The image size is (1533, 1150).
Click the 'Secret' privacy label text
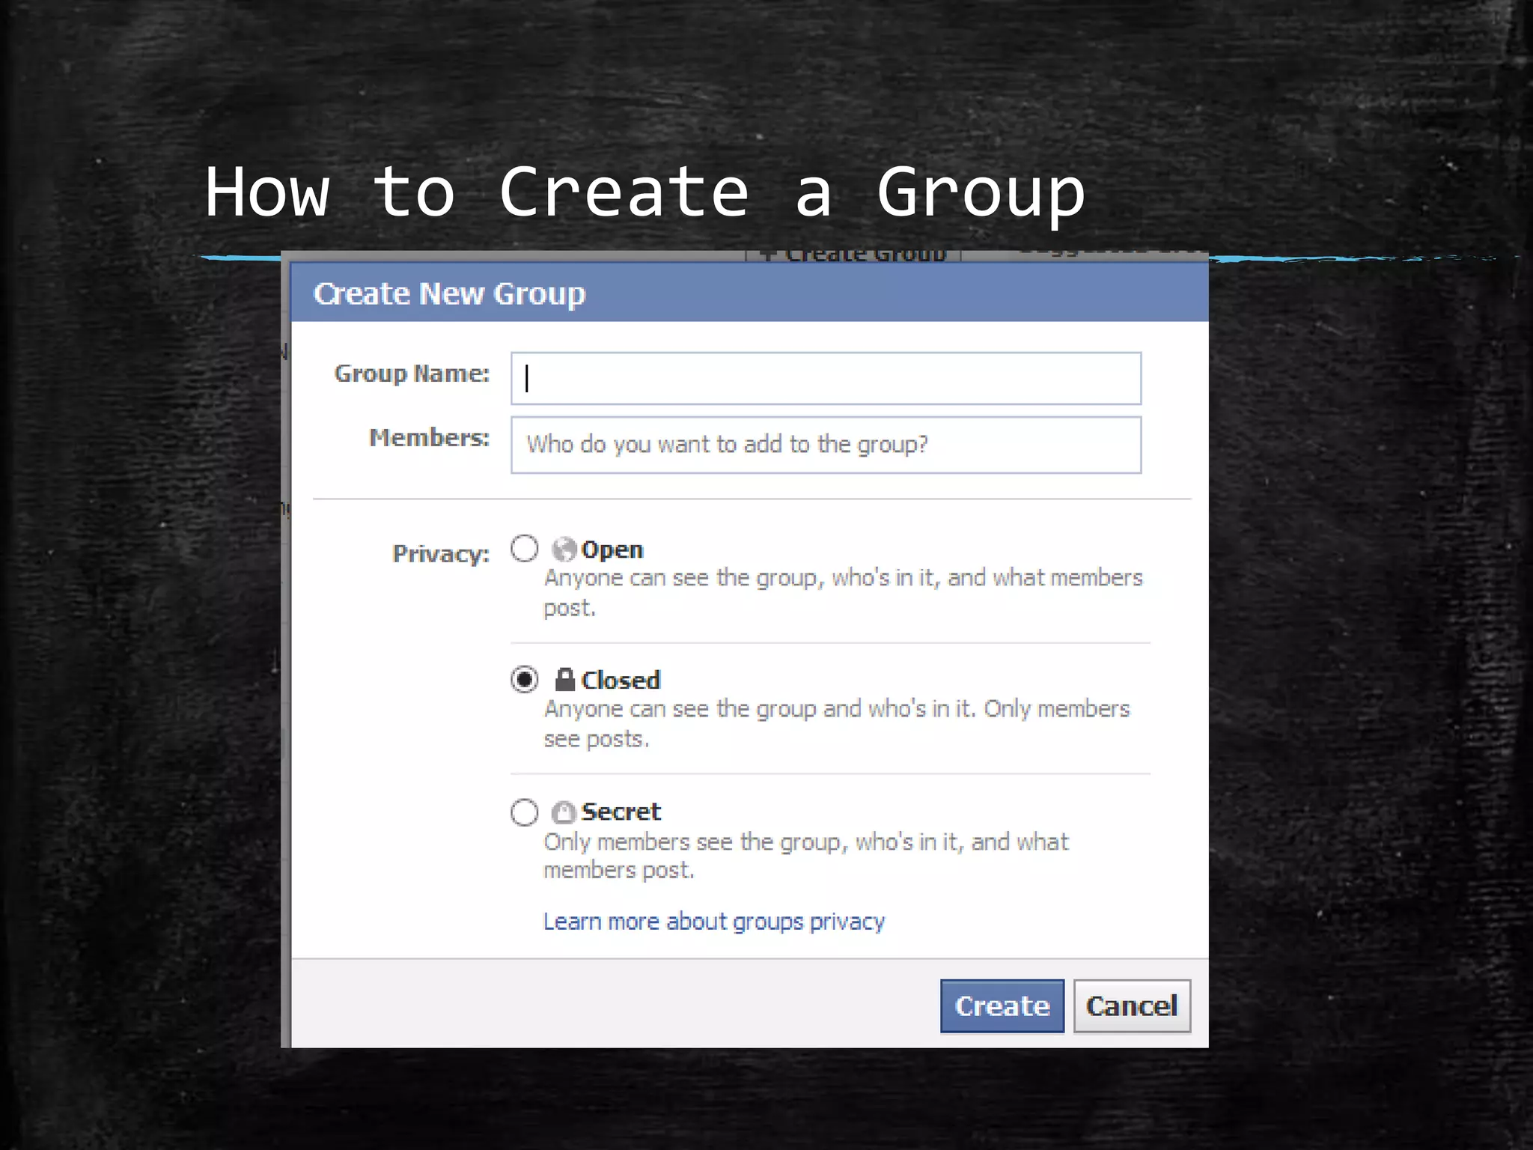(621, 812)
